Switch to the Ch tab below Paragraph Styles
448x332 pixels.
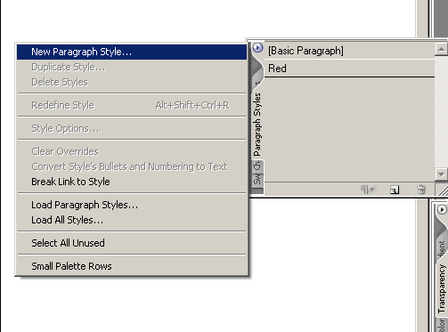pyautogui.click(x=257, y=166)
